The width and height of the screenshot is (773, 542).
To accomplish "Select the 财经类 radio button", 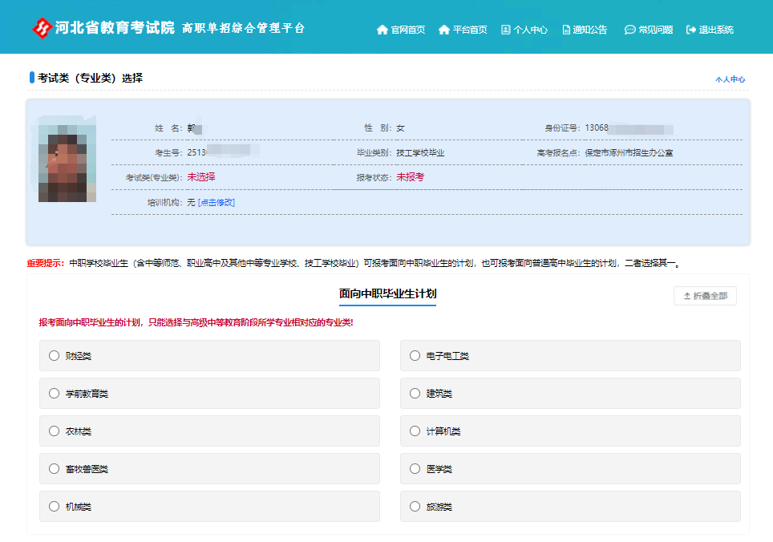I will (55, 355).
